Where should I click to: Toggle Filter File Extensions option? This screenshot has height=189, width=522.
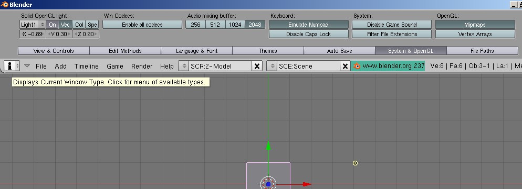coord(392,34)
